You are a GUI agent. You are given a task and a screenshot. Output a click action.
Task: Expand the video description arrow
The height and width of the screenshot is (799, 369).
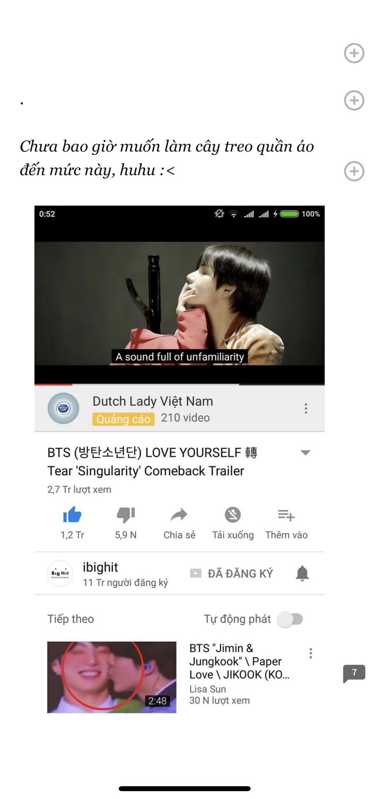point(306,453)
